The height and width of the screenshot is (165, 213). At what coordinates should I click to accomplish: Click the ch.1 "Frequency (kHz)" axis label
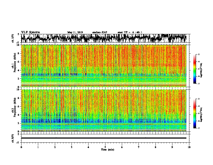(15, 63)
